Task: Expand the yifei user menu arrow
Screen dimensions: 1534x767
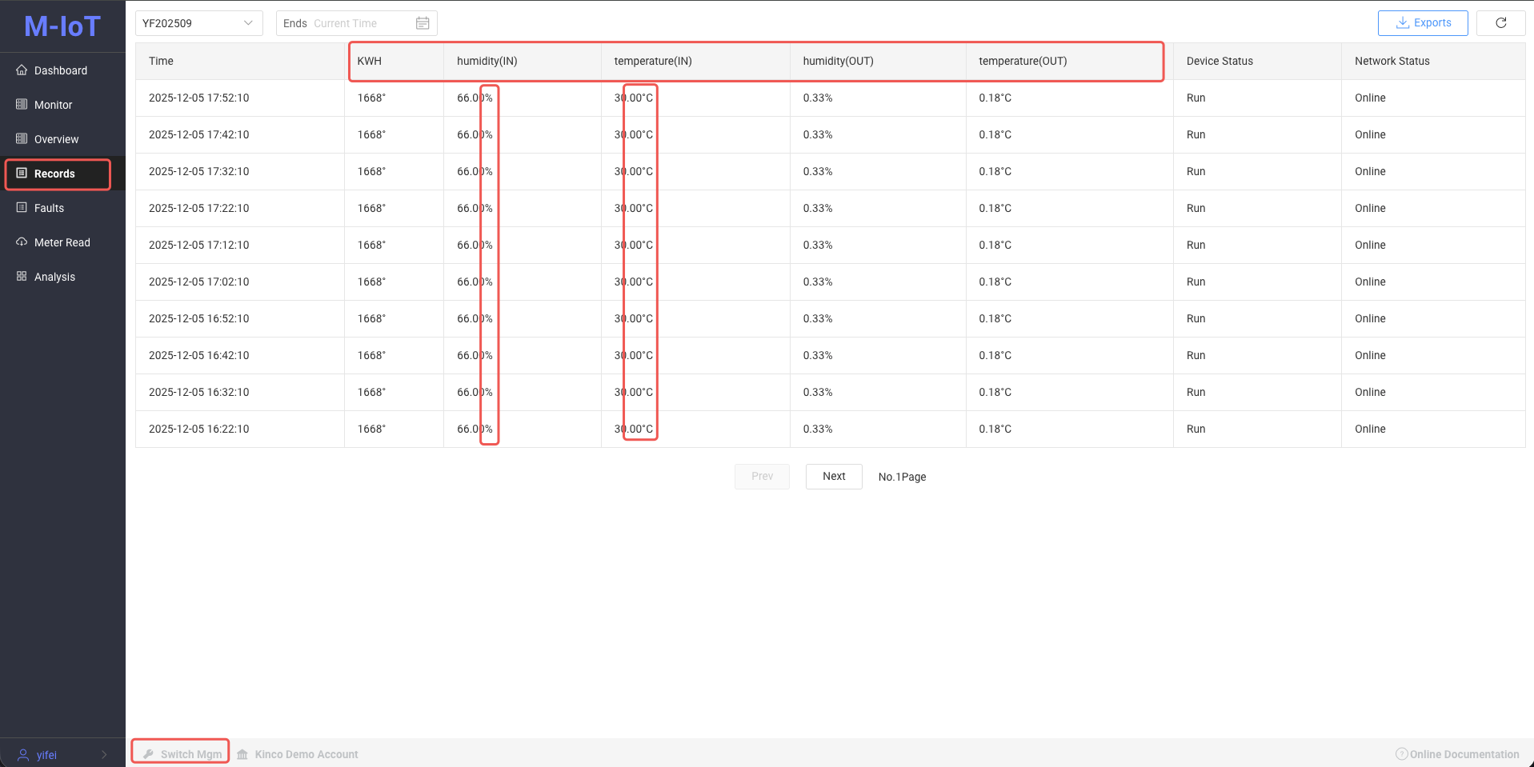Action: point(104,754)
